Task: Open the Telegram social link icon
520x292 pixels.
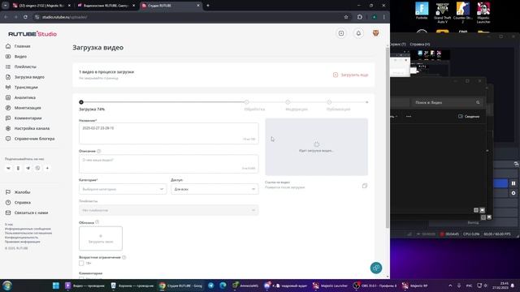Action: pyautogui.click(x=28, y=168)
